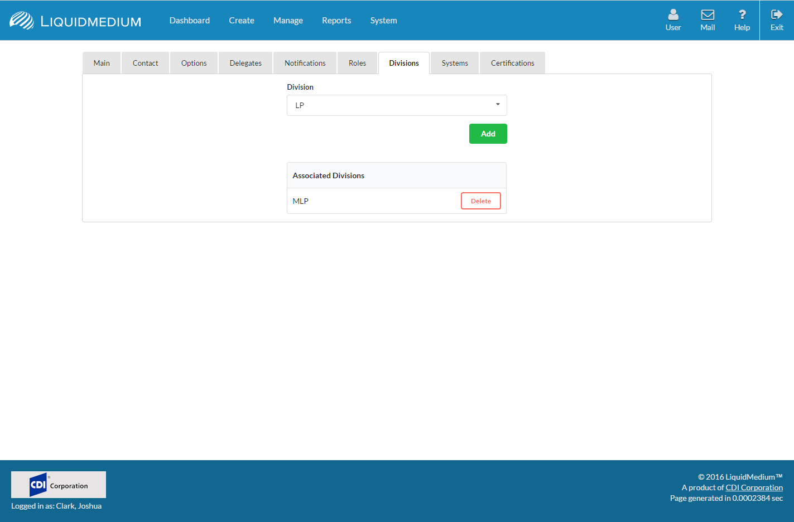Open the Certifications tab

(x=512, y=63)
